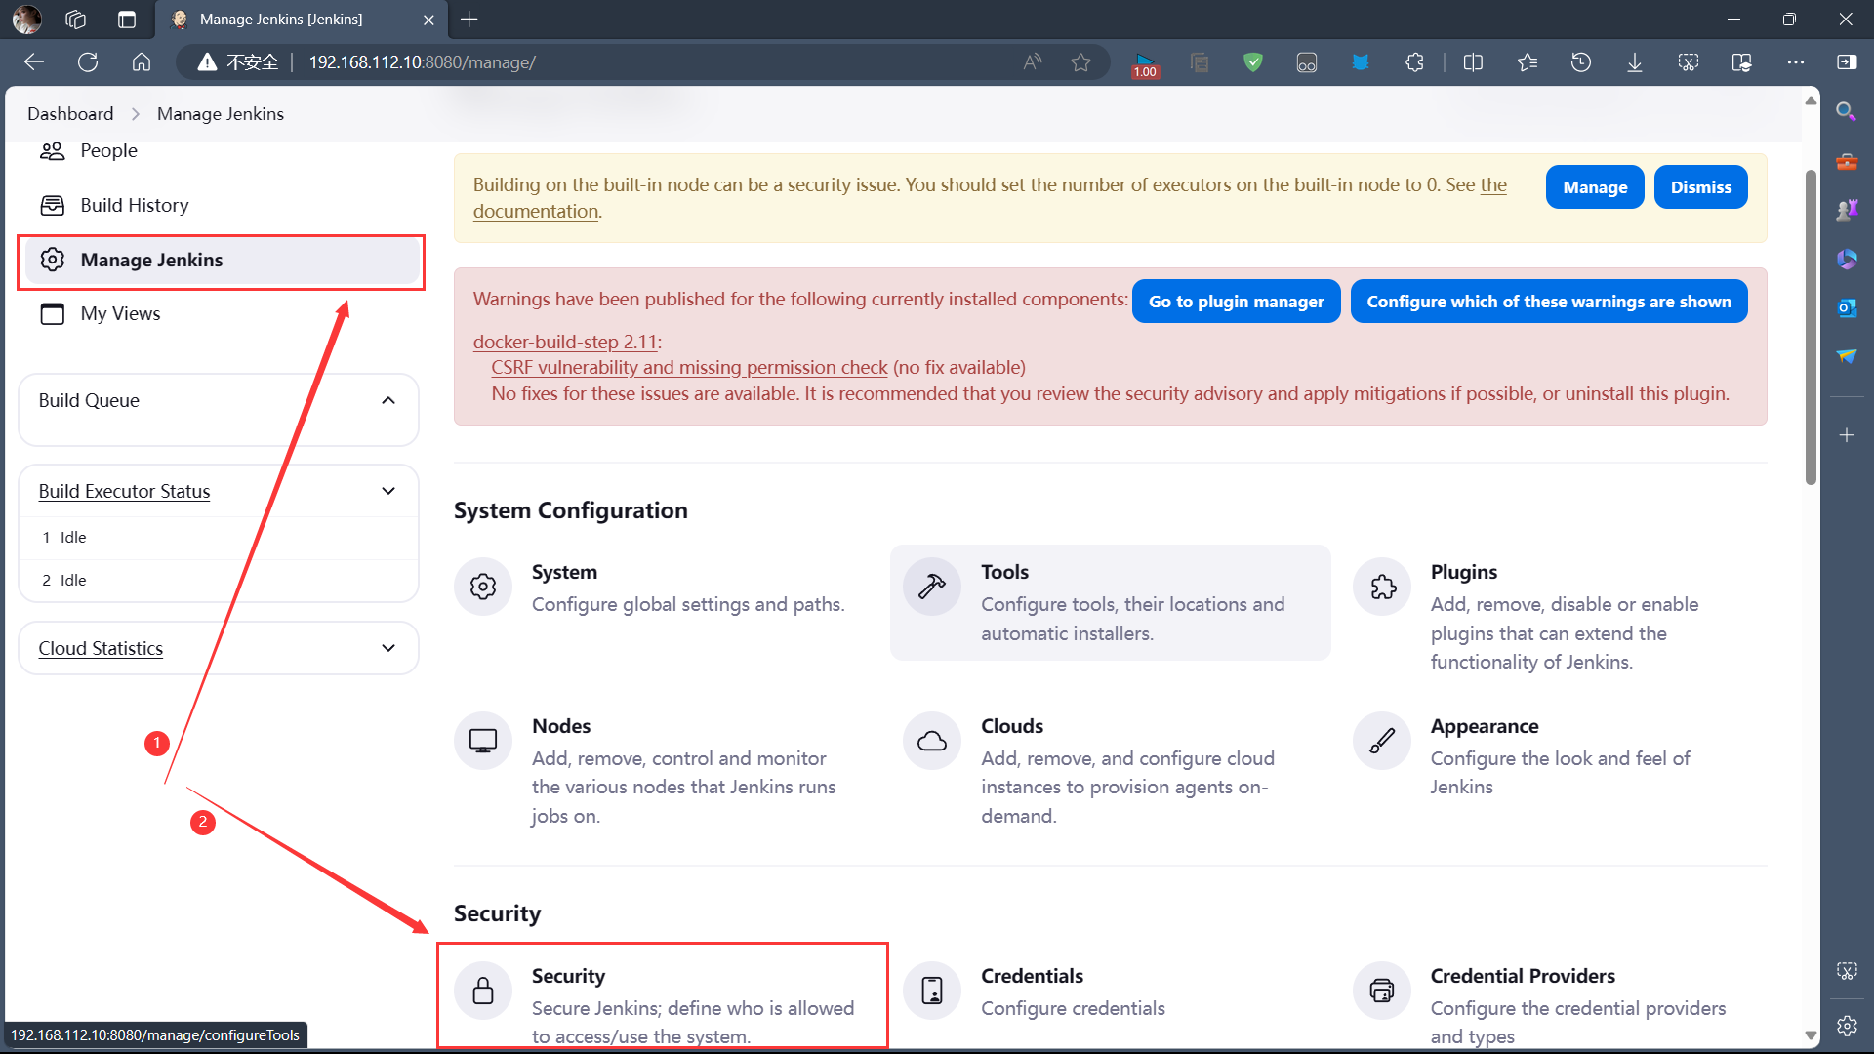
Task: Open the docker-build-step 2.11 link
Action: click(x=565, y=342)
